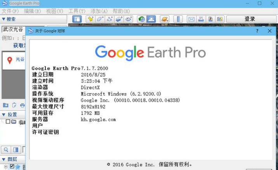
Task: Uncheck the layers primary database checkbox
Action: pos(12,166)
